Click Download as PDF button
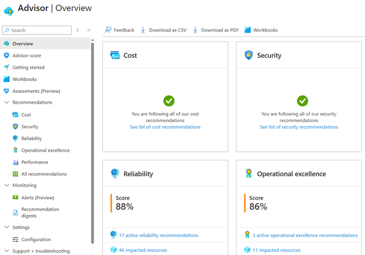 pos(216,30)
